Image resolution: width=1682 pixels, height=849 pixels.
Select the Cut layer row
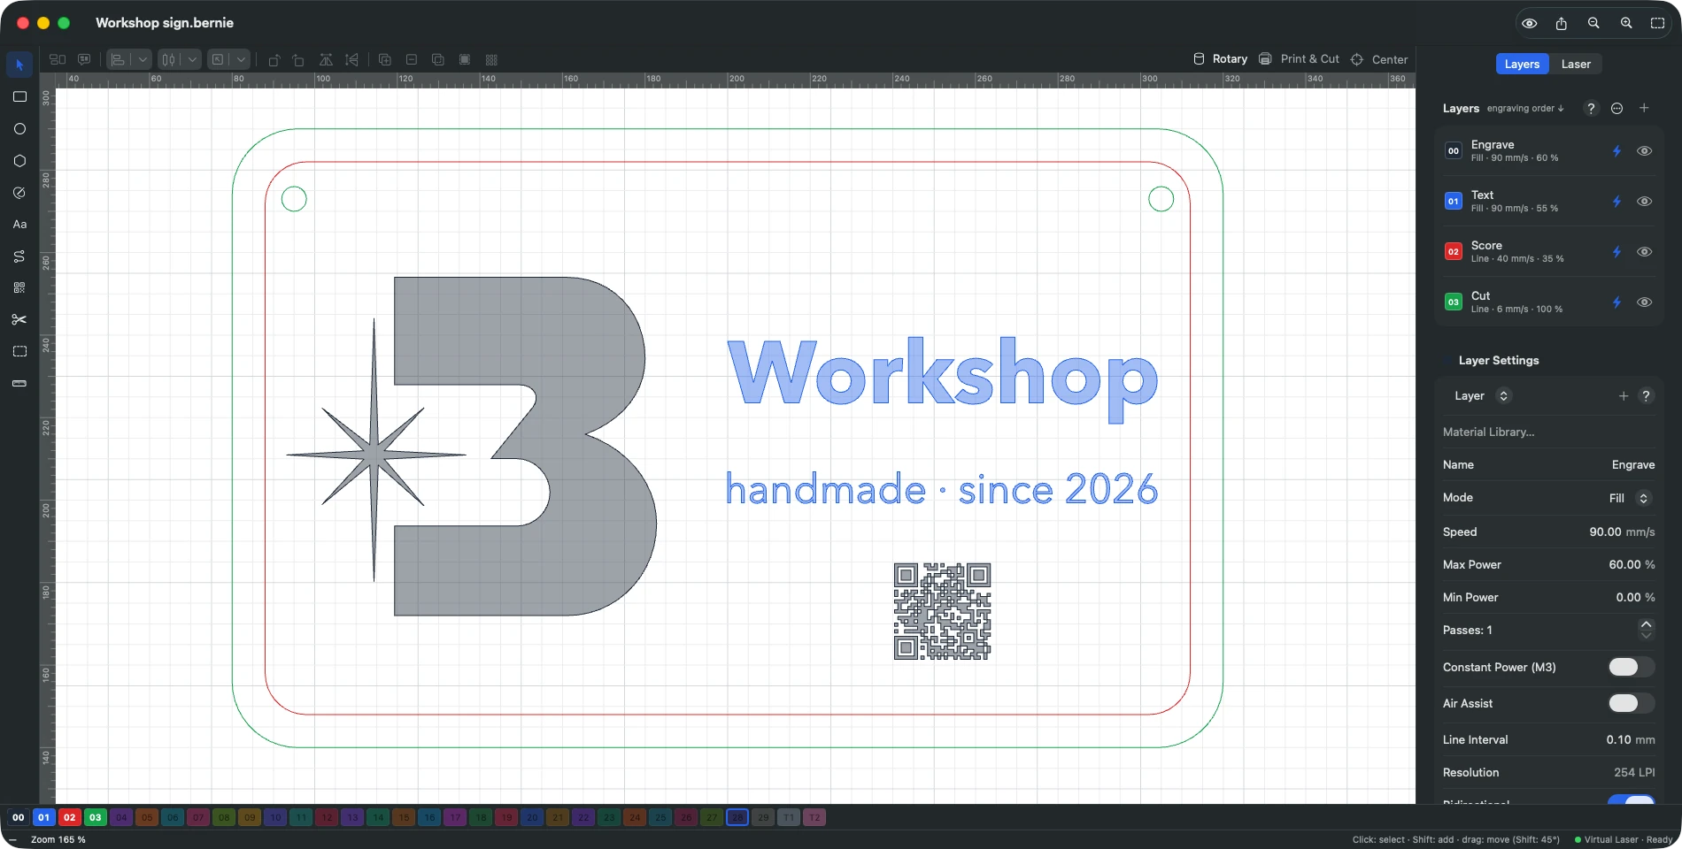(x=1549, y=302)
